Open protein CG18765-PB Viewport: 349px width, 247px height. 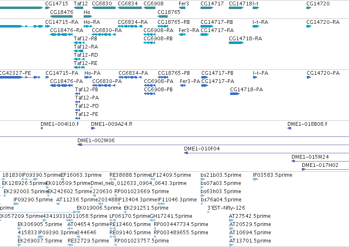click(x=174, y=73)
